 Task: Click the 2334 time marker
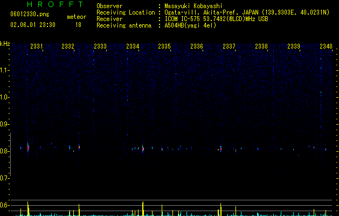tap(133, 46)
